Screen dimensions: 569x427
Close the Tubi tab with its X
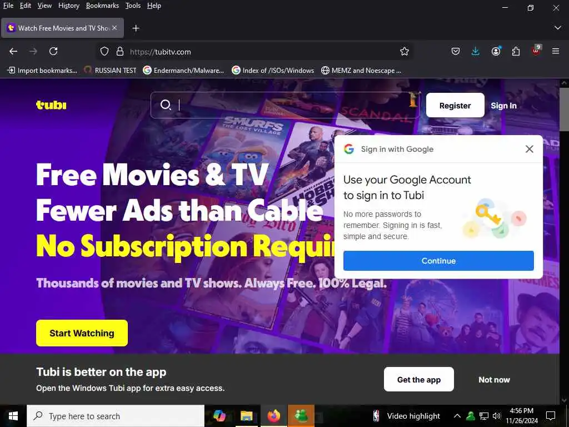[x=114, y=28]
